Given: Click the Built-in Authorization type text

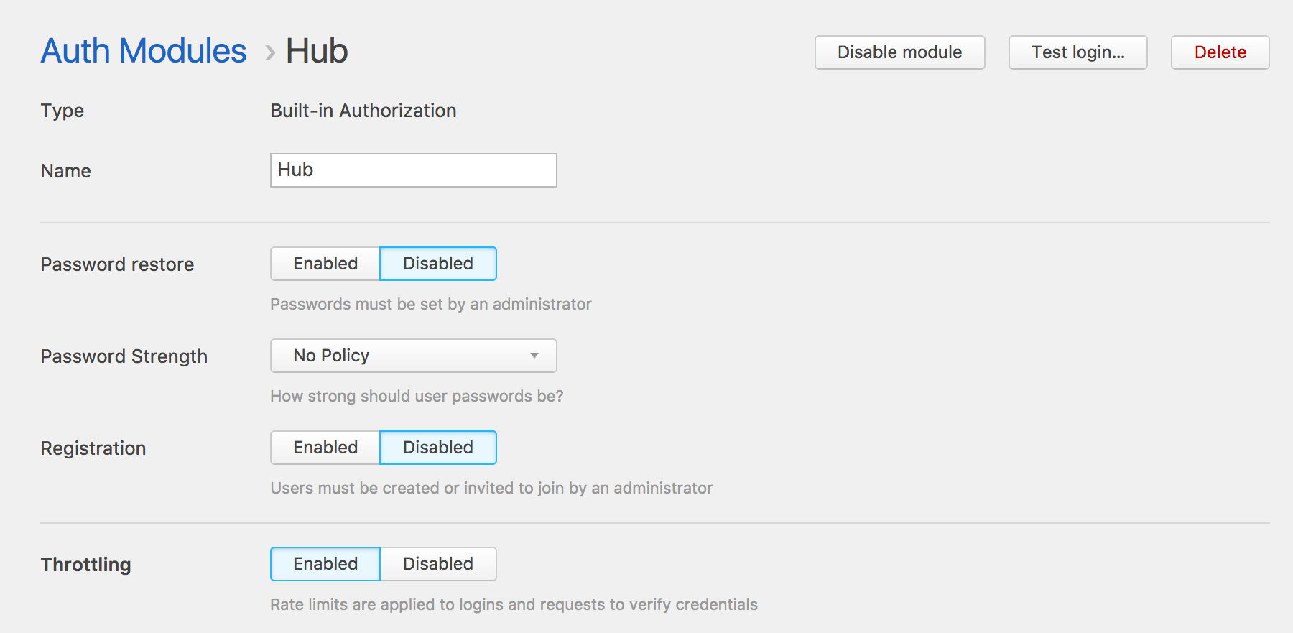Looking at the screenshot, I should tap(363, 111).
